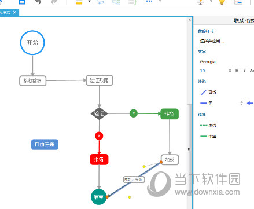The width and height of the screenshot is (254, 209).
Task: Click the 成功...失败 relationship label
Action: coord(134,179)
